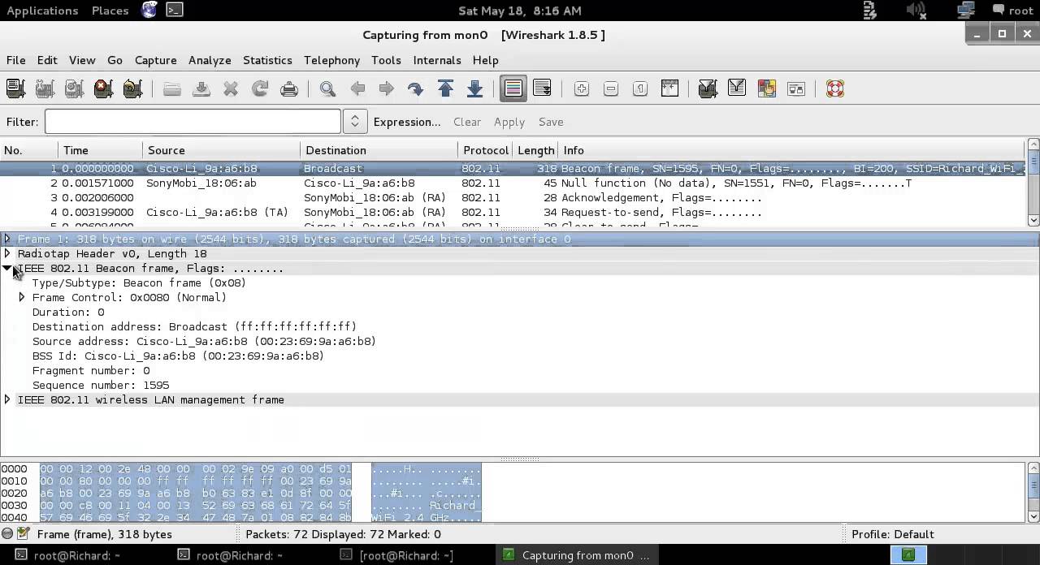Open preferences from the toolbar

795,88
